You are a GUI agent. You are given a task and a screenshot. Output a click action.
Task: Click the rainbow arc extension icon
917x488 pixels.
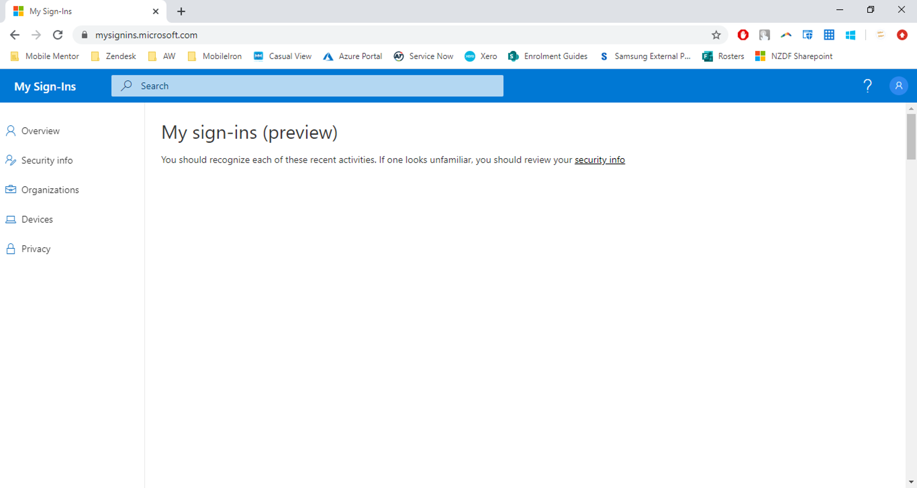(x=786, y=35)
